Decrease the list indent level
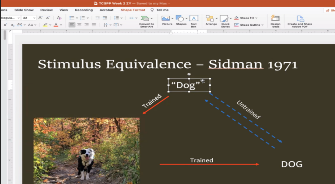Screen dimensions: 335x184 coord(97,18)
